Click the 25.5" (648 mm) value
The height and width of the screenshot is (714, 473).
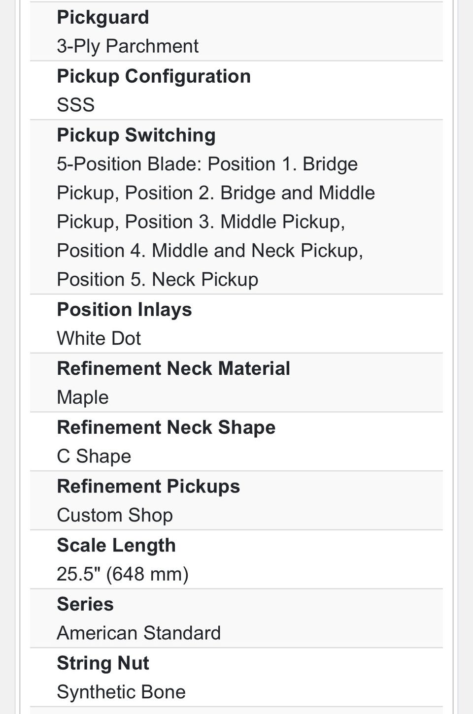(x=123, y=574)
